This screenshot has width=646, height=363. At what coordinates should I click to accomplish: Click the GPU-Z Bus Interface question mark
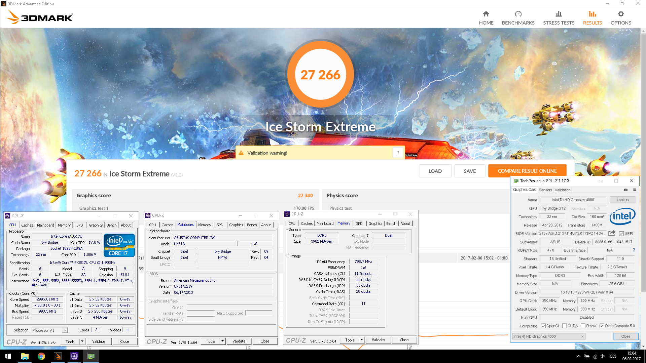pyautogui.click(x=634, y=250)
